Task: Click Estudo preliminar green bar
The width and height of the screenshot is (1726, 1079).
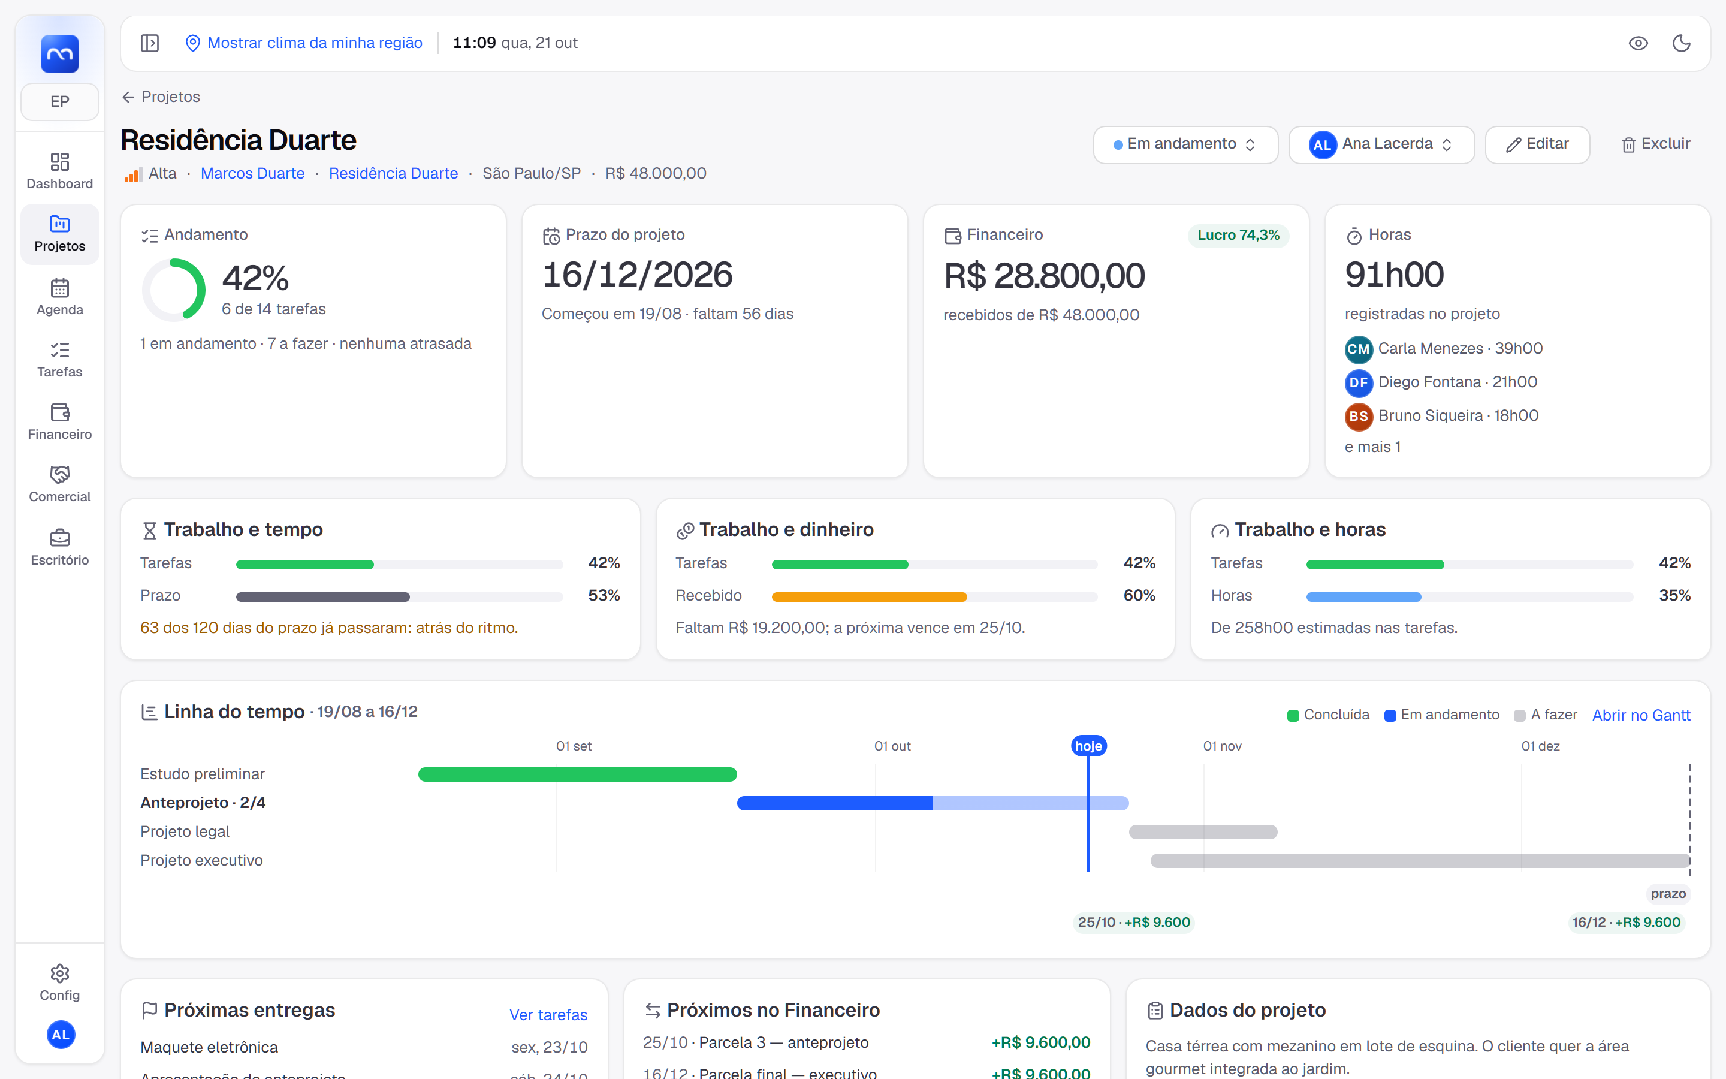Action: coord(577,774)
